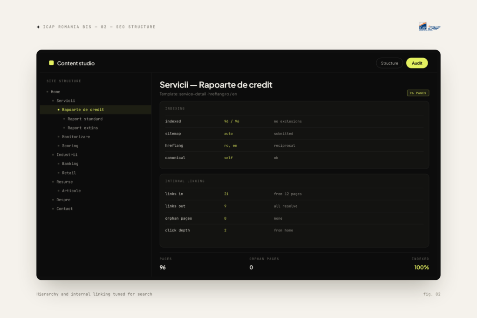Click the auto sitemap value

(x=228, y=134)
